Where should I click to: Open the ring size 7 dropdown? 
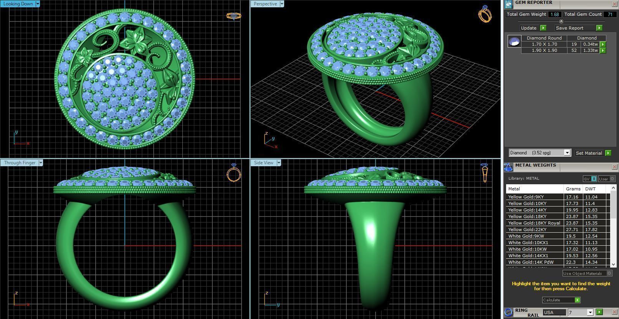click(x=591, y=312)
